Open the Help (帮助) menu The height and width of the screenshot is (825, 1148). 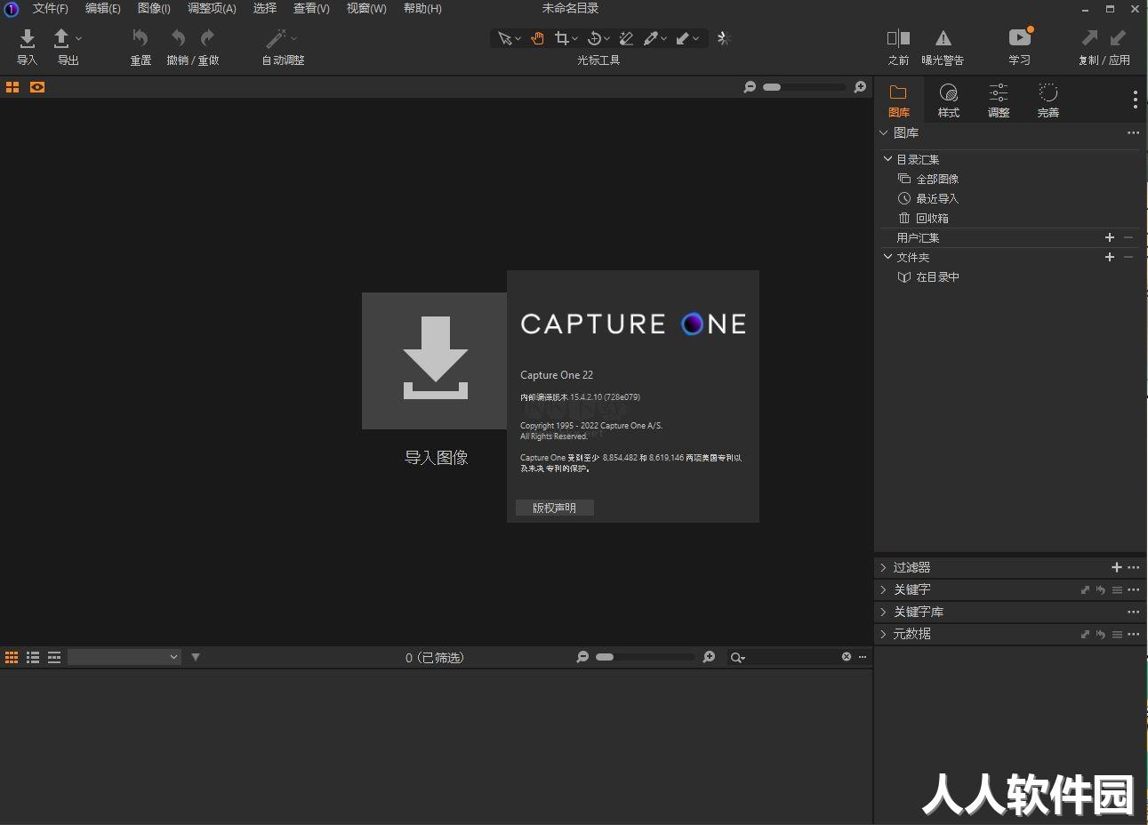[422, 8]
